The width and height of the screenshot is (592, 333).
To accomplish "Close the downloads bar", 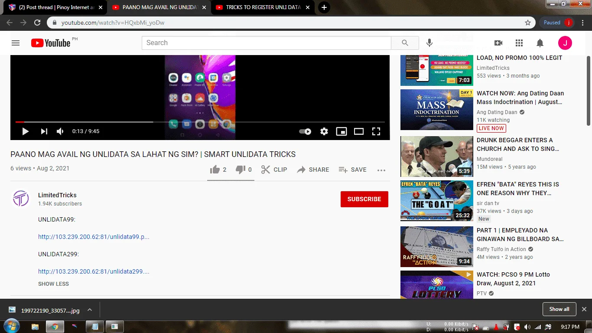I will tap(584, 309).
